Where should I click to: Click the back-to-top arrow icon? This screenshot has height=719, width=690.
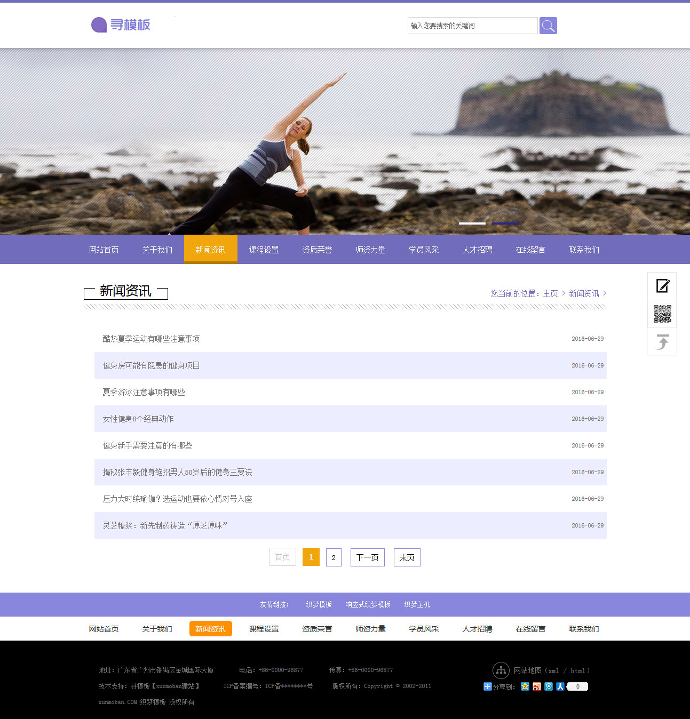[x=662, y=342]
